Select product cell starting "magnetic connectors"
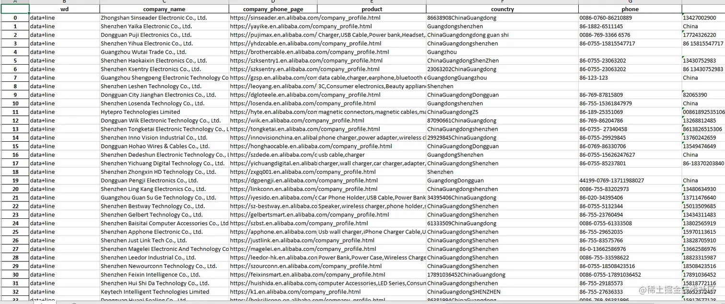 coord(372,112)
